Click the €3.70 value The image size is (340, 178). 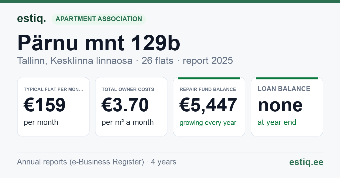pos(125,105)
